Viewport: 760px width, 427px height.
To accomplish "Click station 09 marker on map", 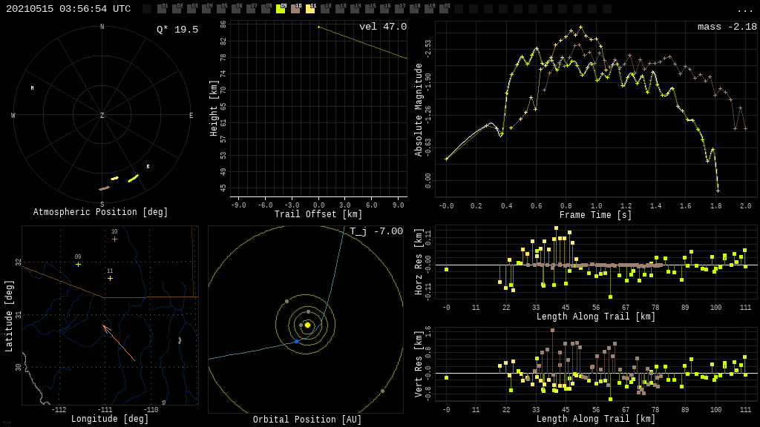I will click(x=78, y=264).
